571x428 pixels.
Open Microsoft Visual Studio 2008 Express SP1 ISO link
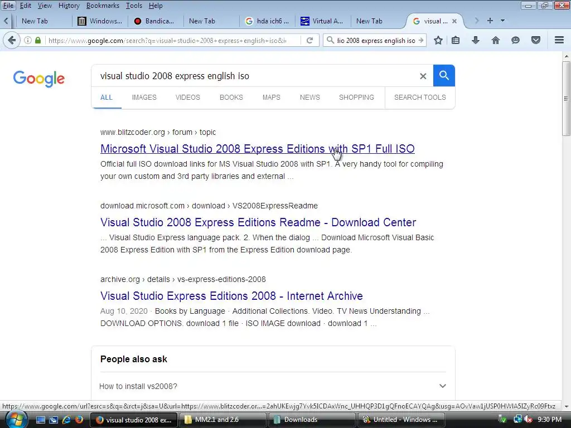click(258, 148)
